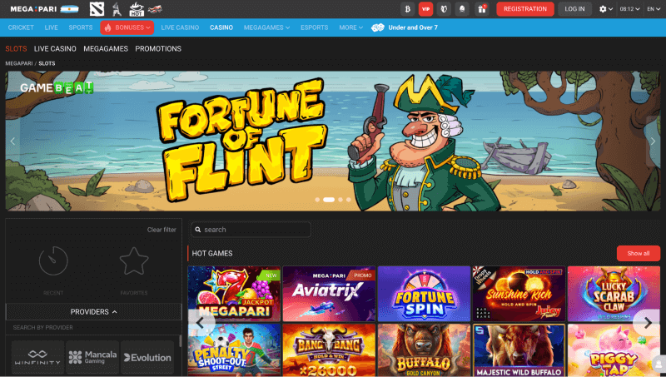Open the airplane crash game icon
Viewport: 666px width, 377px height.
155,9
